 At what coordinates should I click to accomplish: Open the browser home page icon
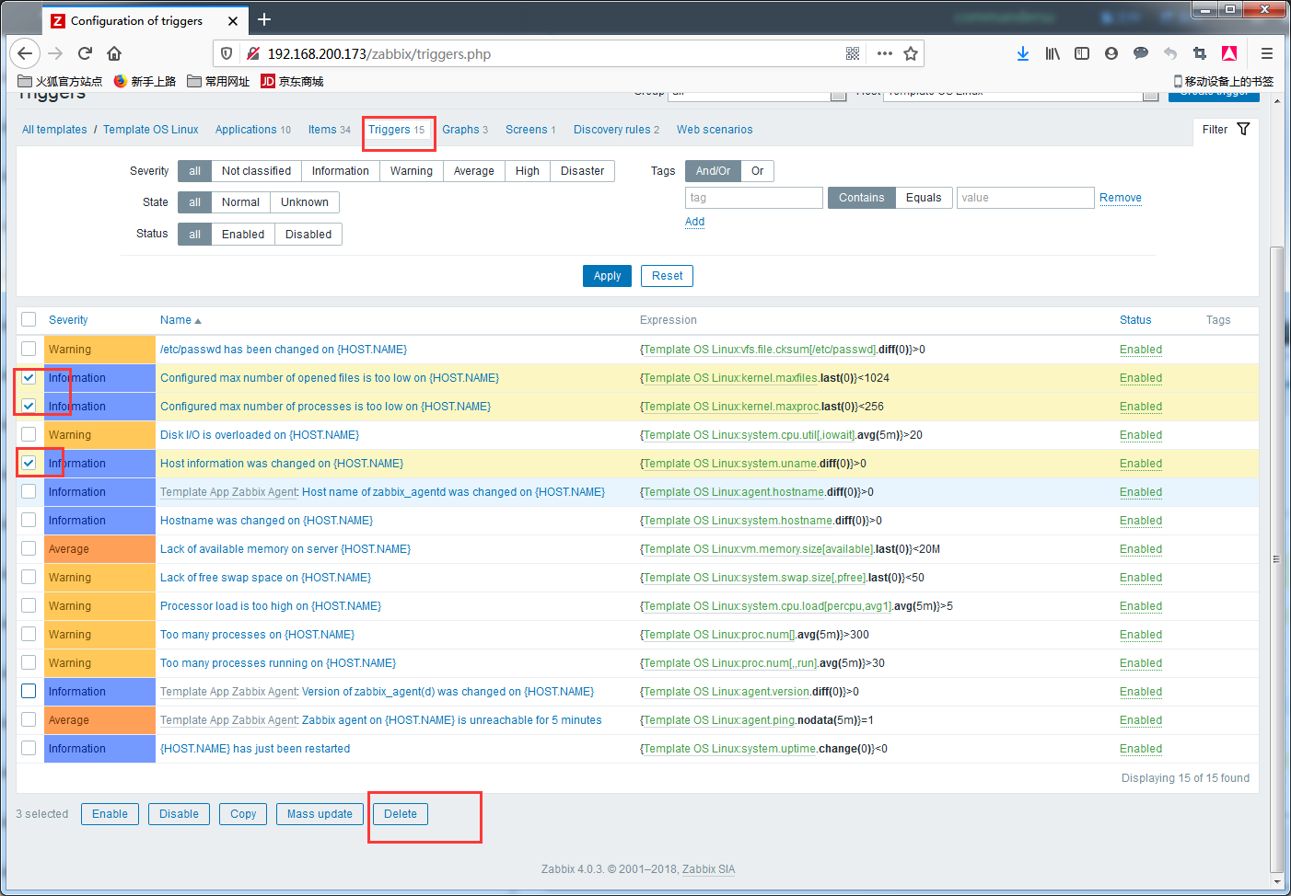[x=114, y=53]
